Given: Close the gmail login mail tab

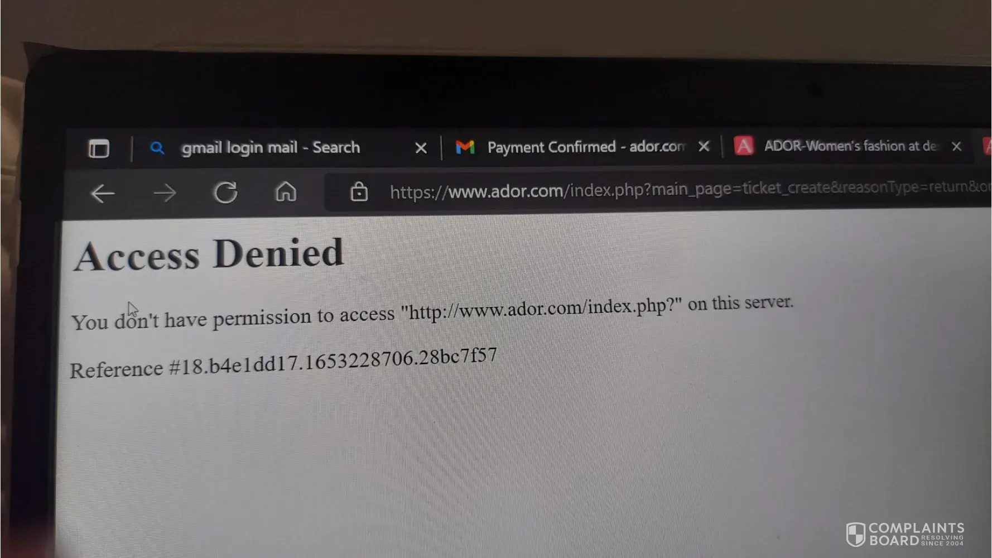Looking at the screenshot, I should click(x=421, y=148).
